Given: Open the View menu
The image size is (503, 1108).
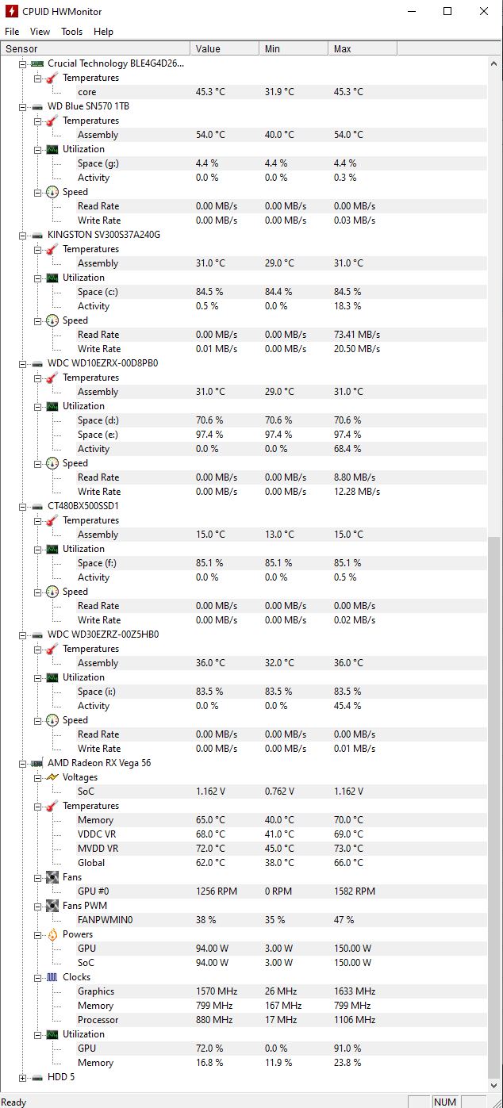Looking at the screenshot, I should tap(40, 32).
